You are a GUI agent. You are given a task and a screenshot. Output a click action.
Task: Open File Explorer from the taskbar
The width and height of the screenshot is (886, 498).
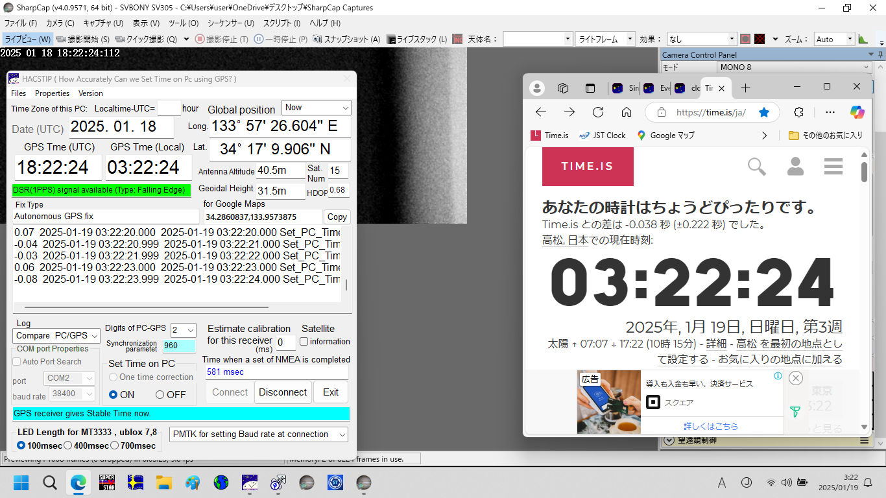164,482
